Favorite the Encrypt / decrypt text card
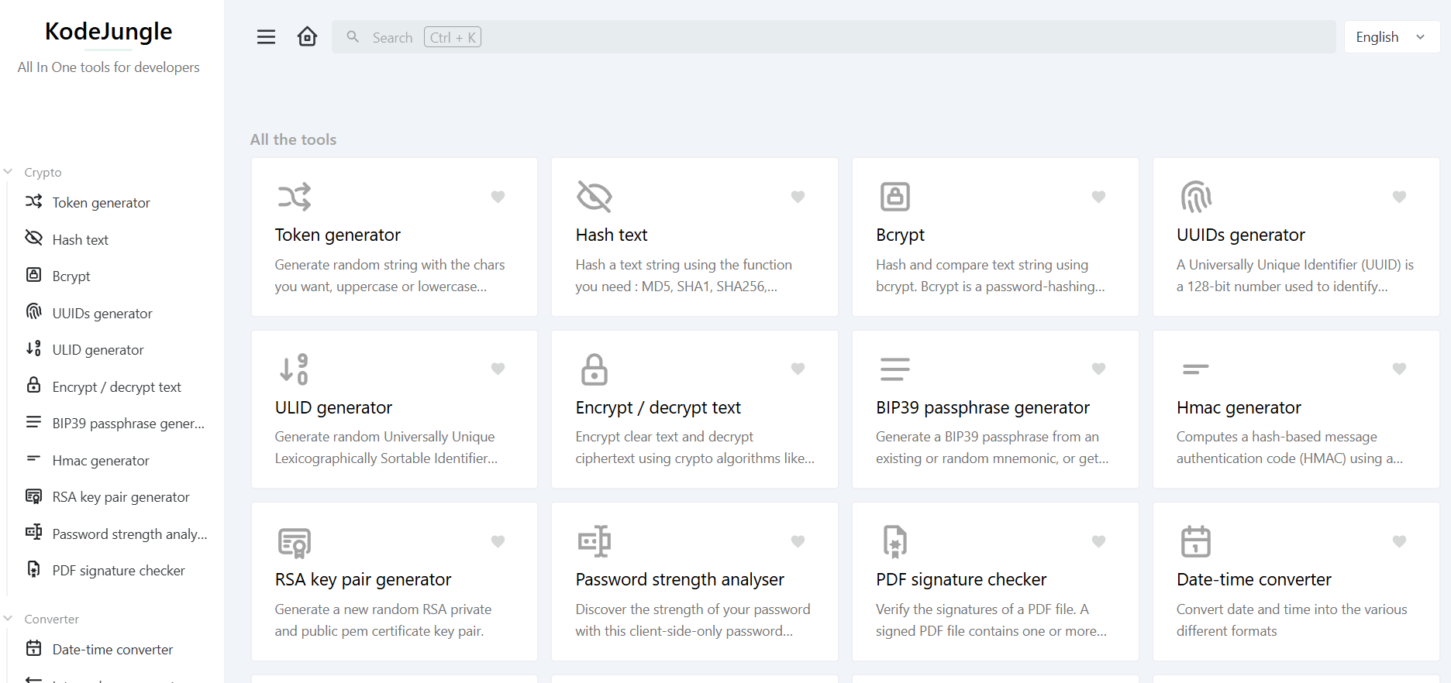This screenshot has width=1451, height=683. click(x=798, y=369)
